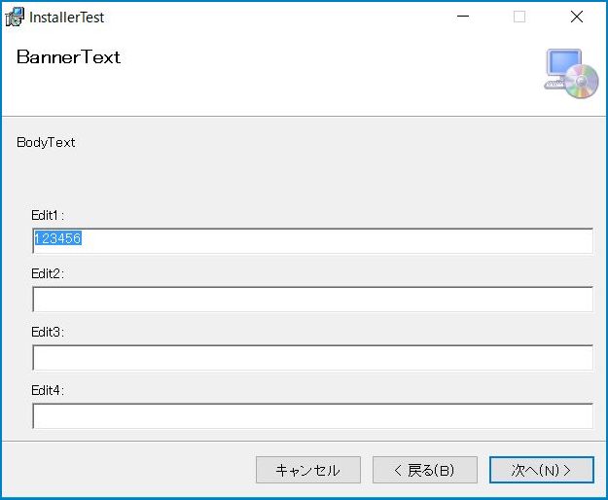Screen dimensions: 608x500
Task: Click inside the Edit2 input box
Action: click(x=312, y=299)
